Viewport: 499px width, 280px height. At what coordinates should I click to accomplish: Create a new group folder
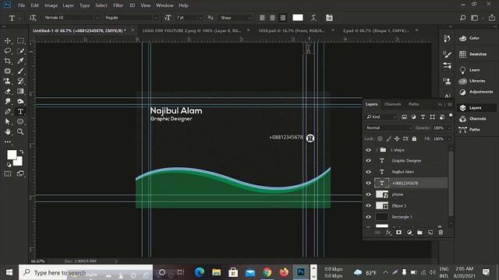419,233
